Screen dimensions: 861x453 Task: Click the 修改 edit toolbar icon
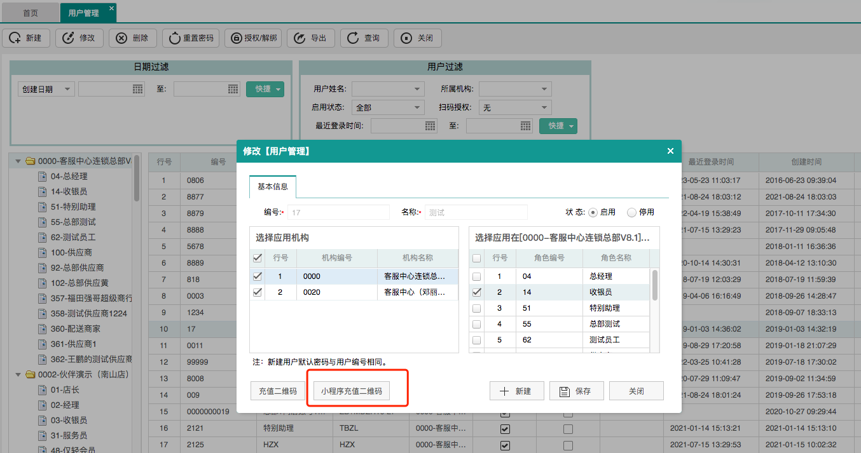click(x=69, y=38)
